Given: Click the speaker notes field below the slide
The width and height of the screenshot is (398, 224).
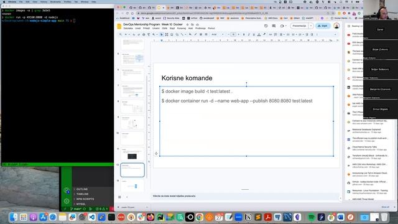Looking at the screenshot, I should coord(245,196).
